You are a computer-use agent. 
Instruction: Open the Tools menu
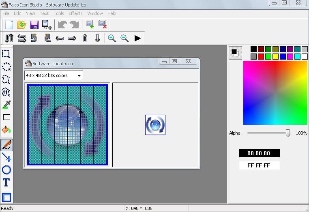(x=59, y=13)
